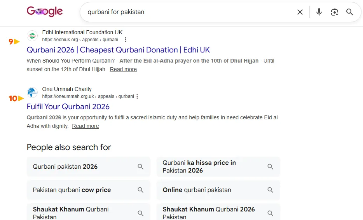Click Read more under Edhi UK snippet
Image resolution: width=363 pixels, height=220 pixels.
pos(123,69)
